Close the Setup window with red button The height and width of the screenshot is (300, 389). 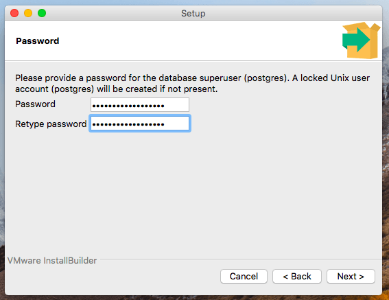pos(14,13)
